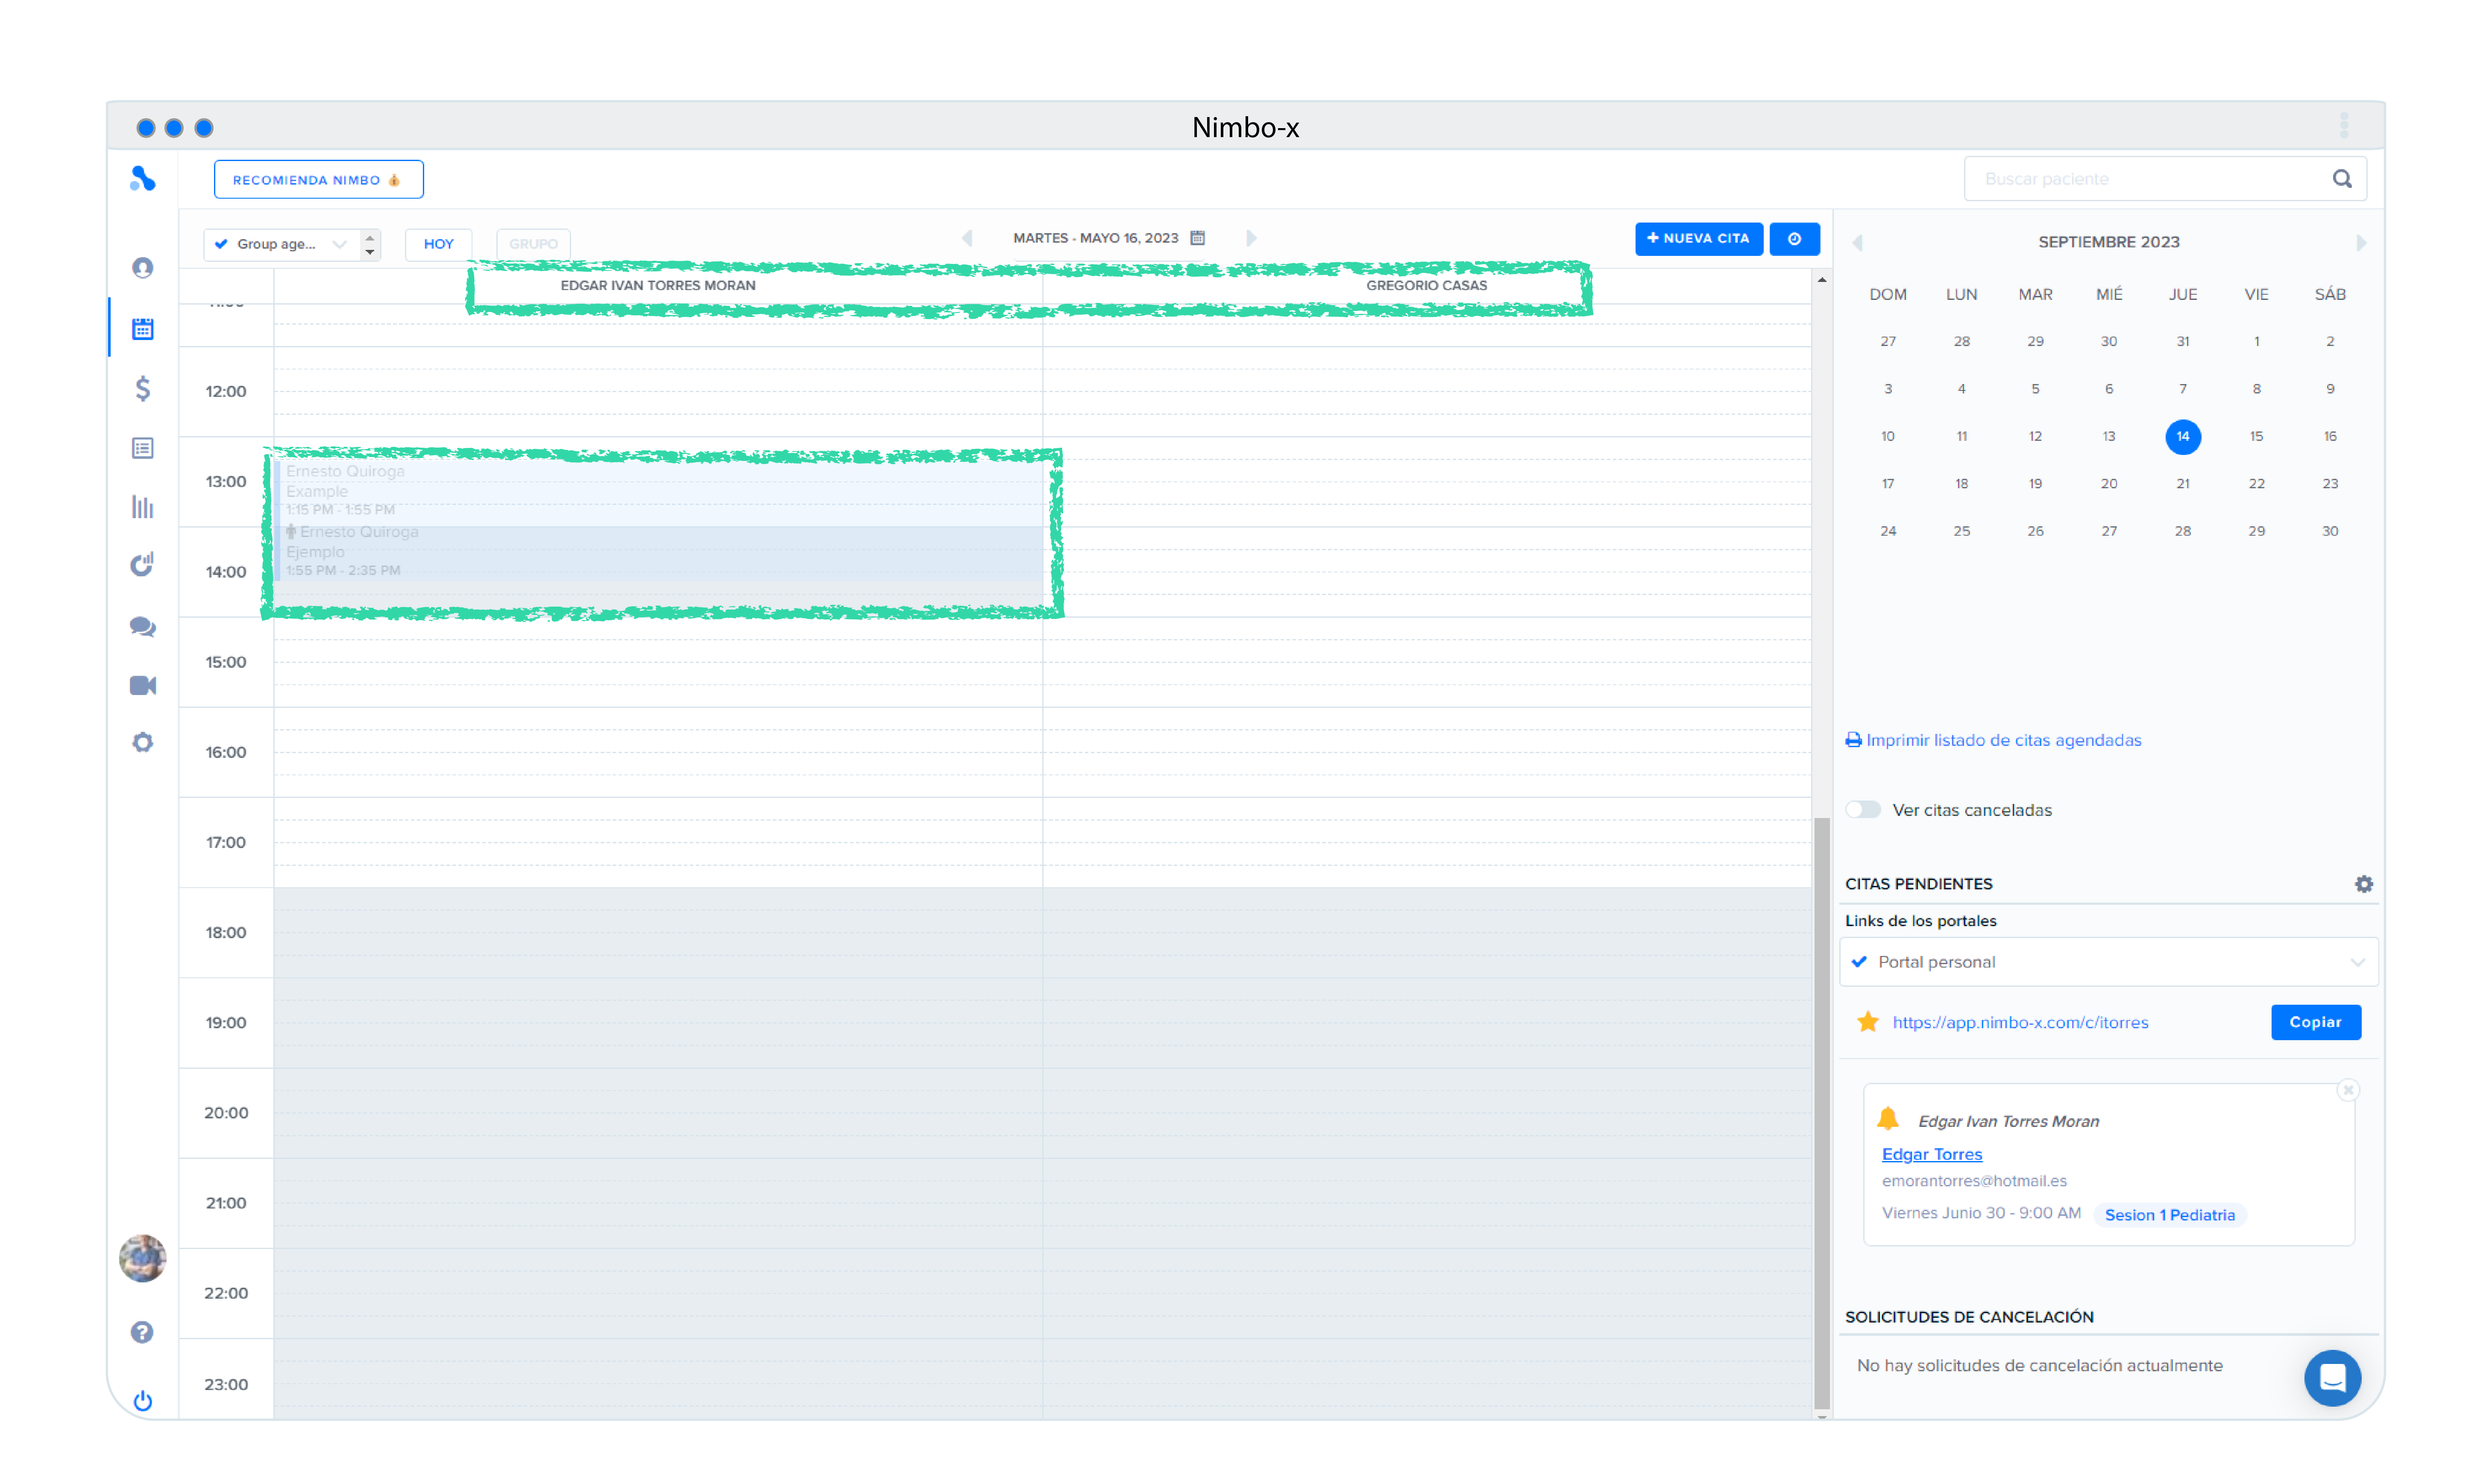Select the Edgar Ivan Torres Moran column header
2492x1484 pixels.
pyautogui.click(x=658, y=286)
